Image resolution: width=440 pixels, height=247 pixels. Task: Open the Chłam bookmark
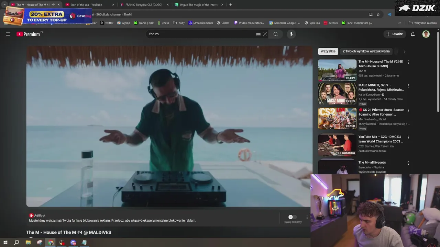(223, 23)
